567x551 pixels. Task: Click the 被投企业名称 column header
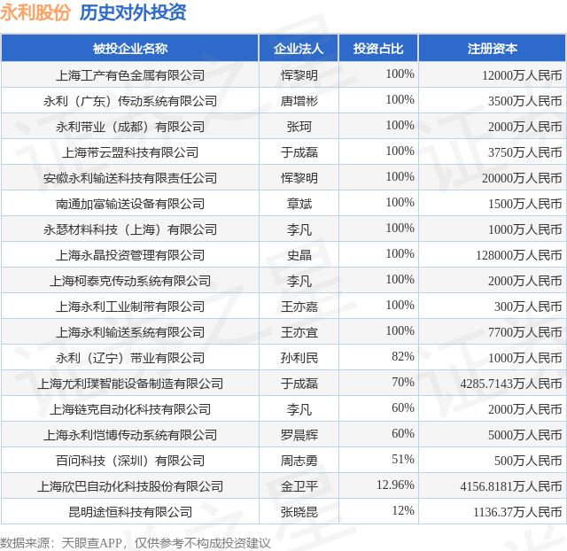[130, 49]
